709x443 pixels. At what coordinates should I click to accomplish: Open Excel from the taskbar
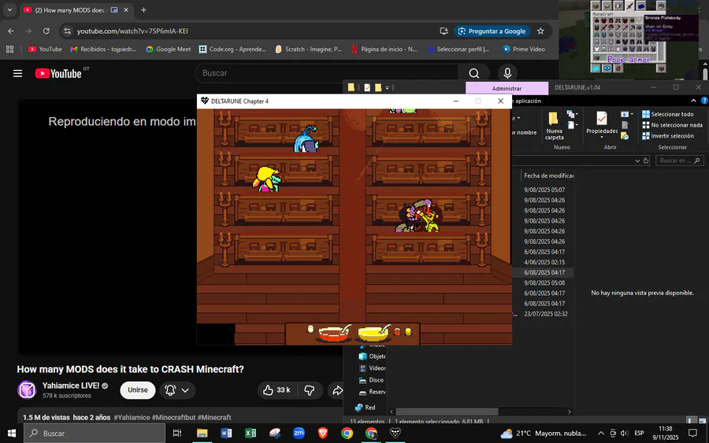click(x=250, y=433)
